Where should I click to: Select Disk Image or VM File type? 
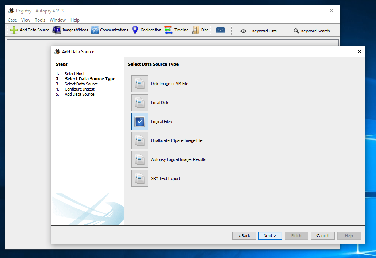140,84
